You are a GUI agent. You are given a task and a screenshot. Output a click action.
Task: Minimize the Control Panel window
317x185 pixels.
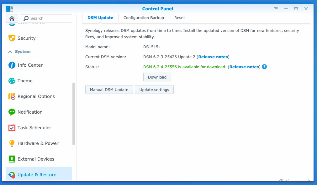click(x=286, y=9)
